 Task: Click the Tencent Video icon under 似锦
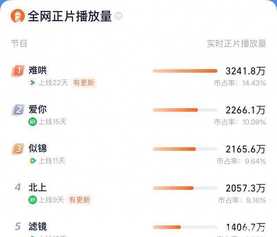point(32,161)
